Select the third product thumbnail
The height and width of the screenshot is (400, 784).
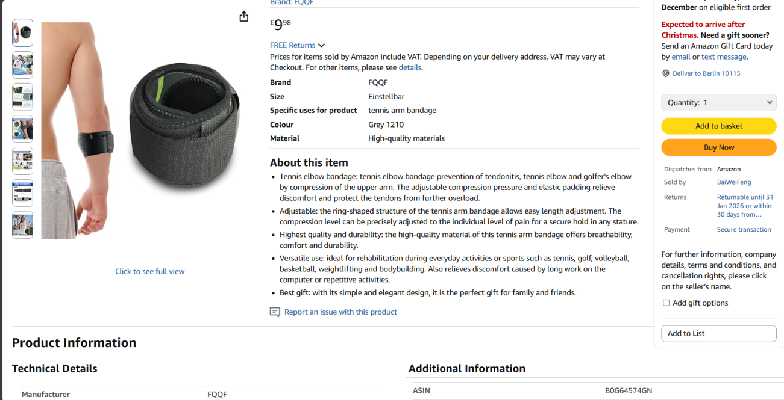click(x=22, y=97)
